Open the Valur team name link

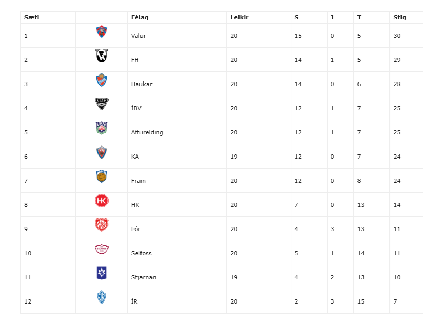pyautogui.click(x=138, y=36)
